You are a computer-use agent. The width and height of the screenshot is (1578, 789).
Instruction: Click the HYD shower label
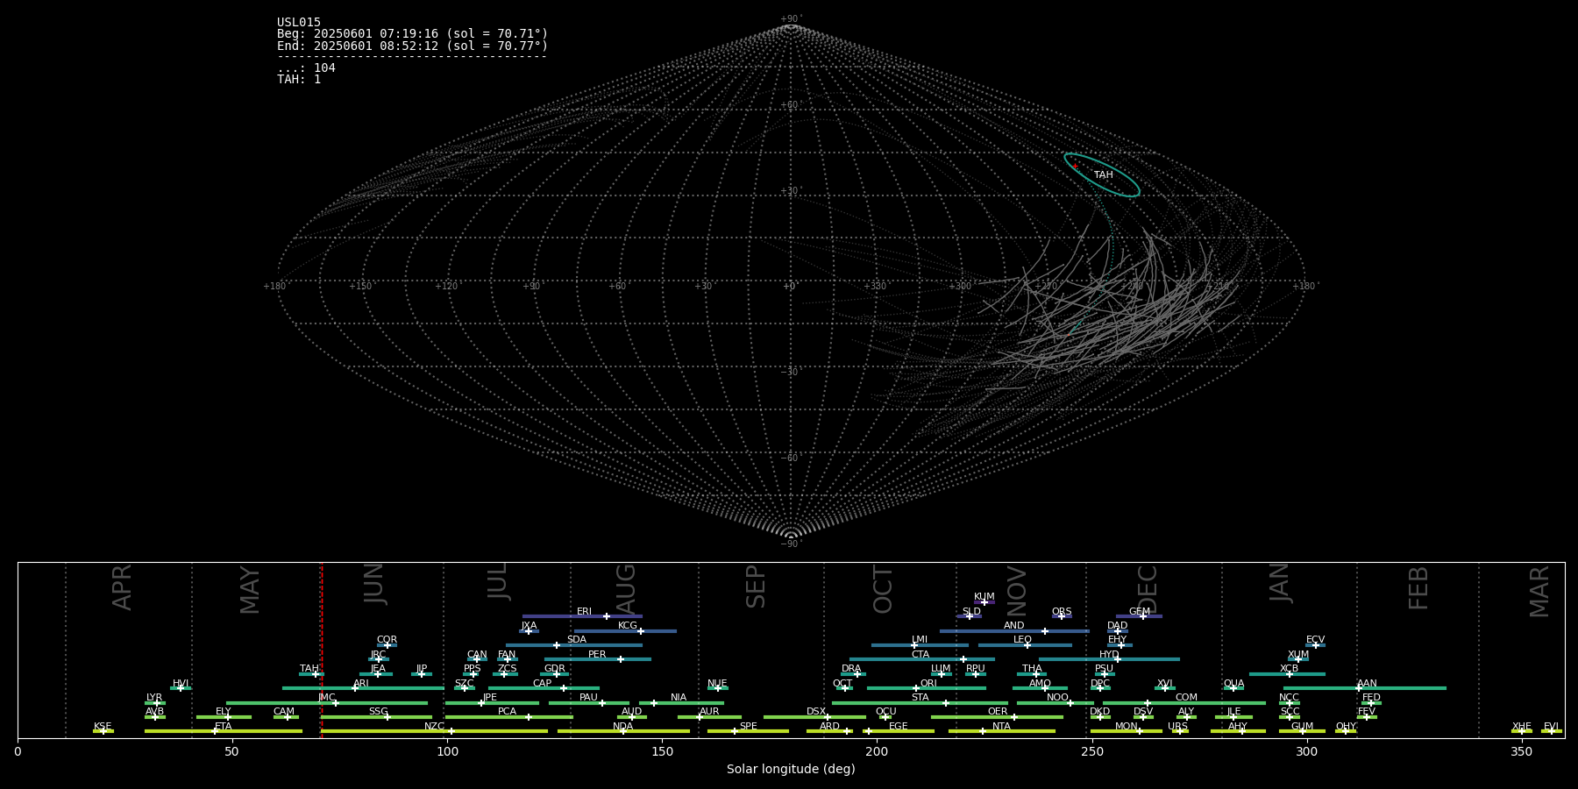pyautogui.click(x=1109, y=655)
